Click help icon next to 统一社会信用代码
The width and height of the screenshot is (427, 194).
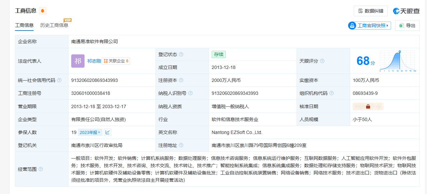click(x=59, y=80)
